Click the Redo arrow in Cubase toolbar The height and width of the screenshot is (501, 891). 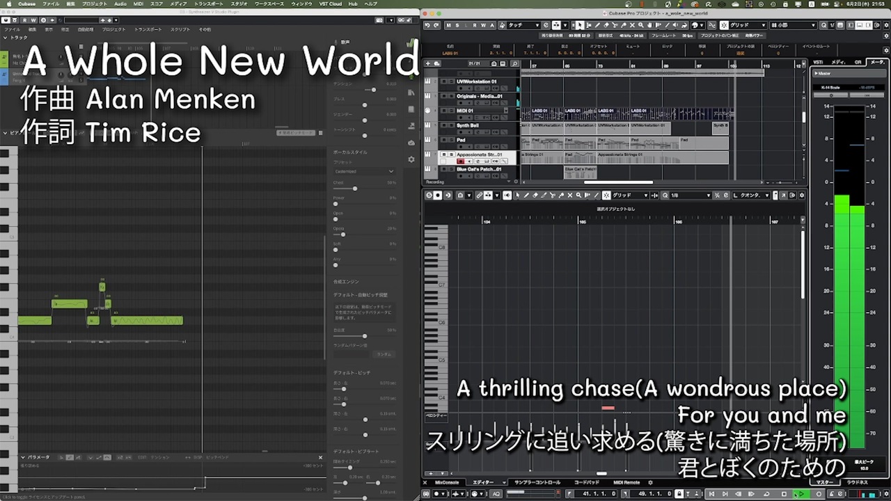pos(436,25)
